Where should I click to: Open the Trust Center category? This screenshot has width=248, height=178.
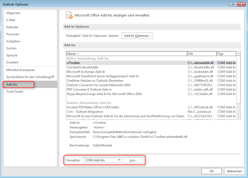tap(30, 92)
